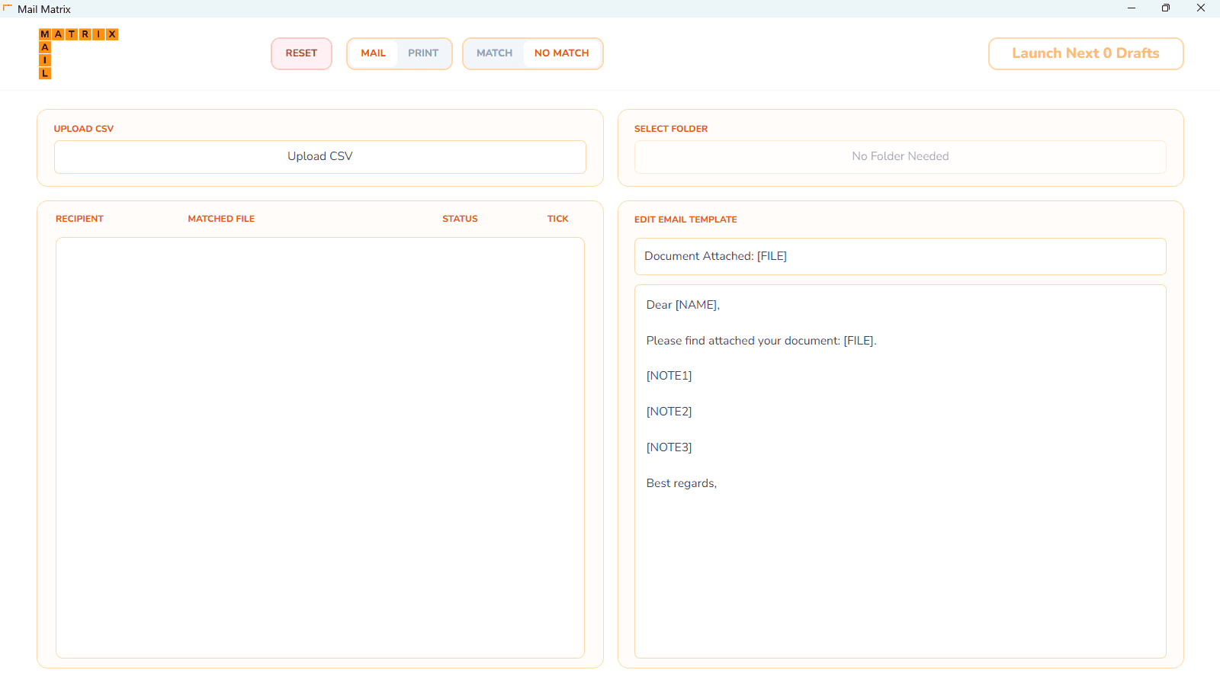The width and height of the screenshot is (1220, 686).
Task: Click the app icon in the title bar
Action: pyautogui.click(x=8, y=8)
